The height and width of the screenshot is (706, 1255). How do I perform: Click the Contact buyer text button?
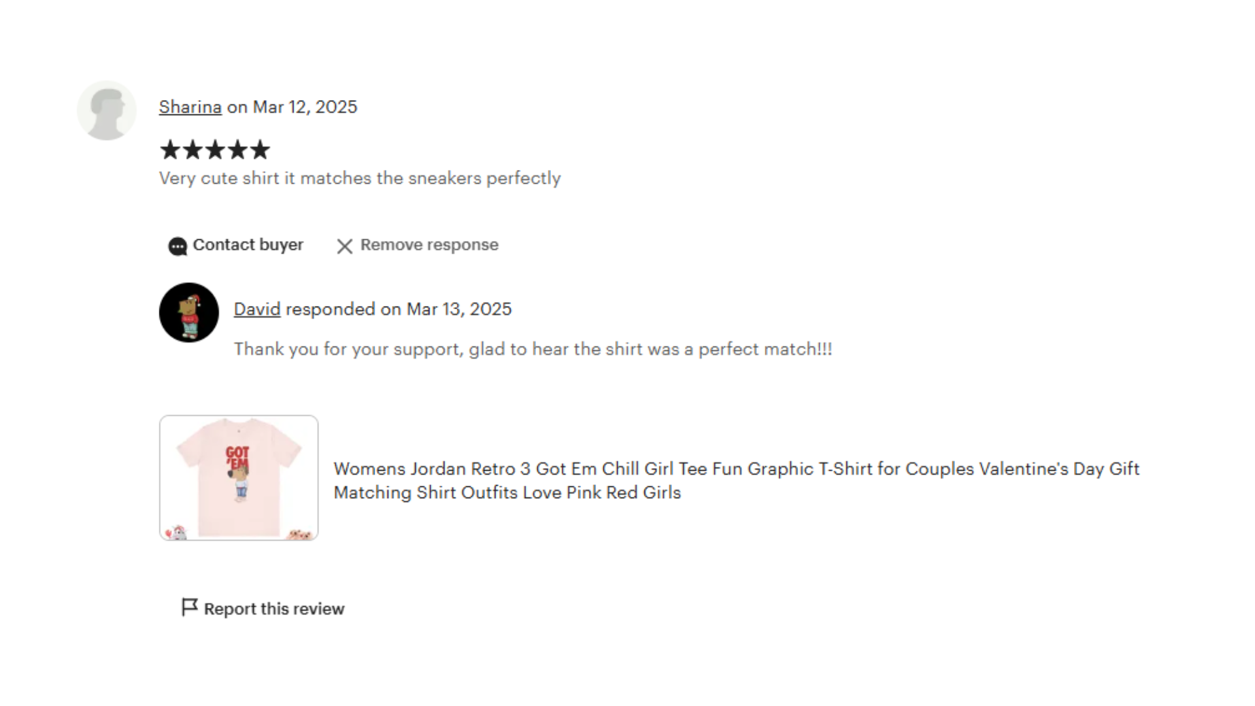click(x=248, y=244)
